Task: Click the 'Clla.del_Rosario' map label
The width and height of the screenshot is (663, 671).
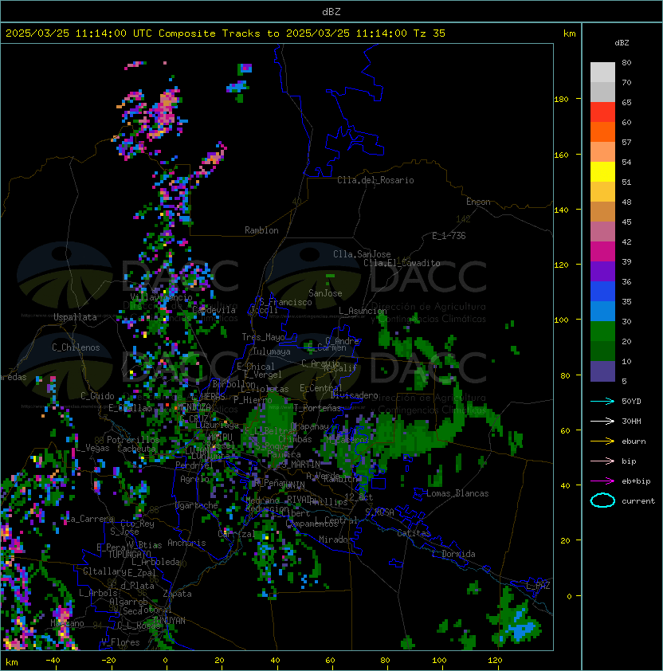Action: [375, 180]
